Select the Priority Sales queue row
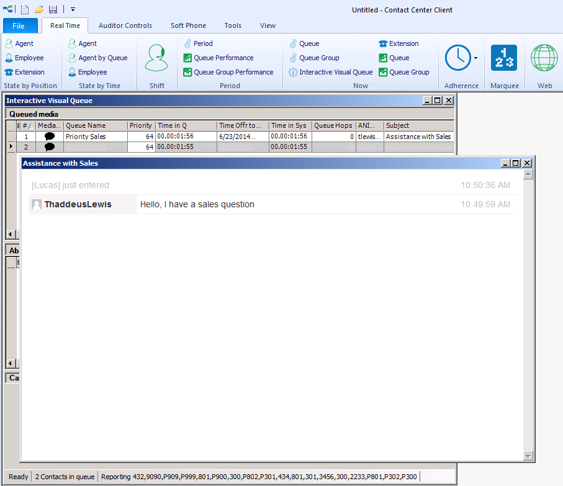Image resolution: width=563 pixels, height=486 pixels. pyautogui.click(x=86, y=137)
